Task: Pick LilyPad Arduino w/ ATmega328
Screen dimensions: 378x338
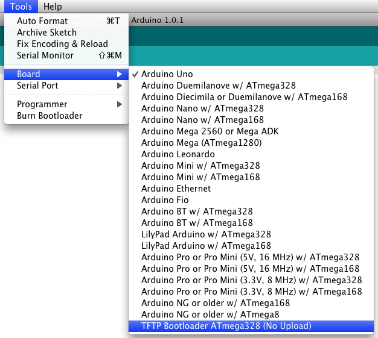Action: click(251, 234)
